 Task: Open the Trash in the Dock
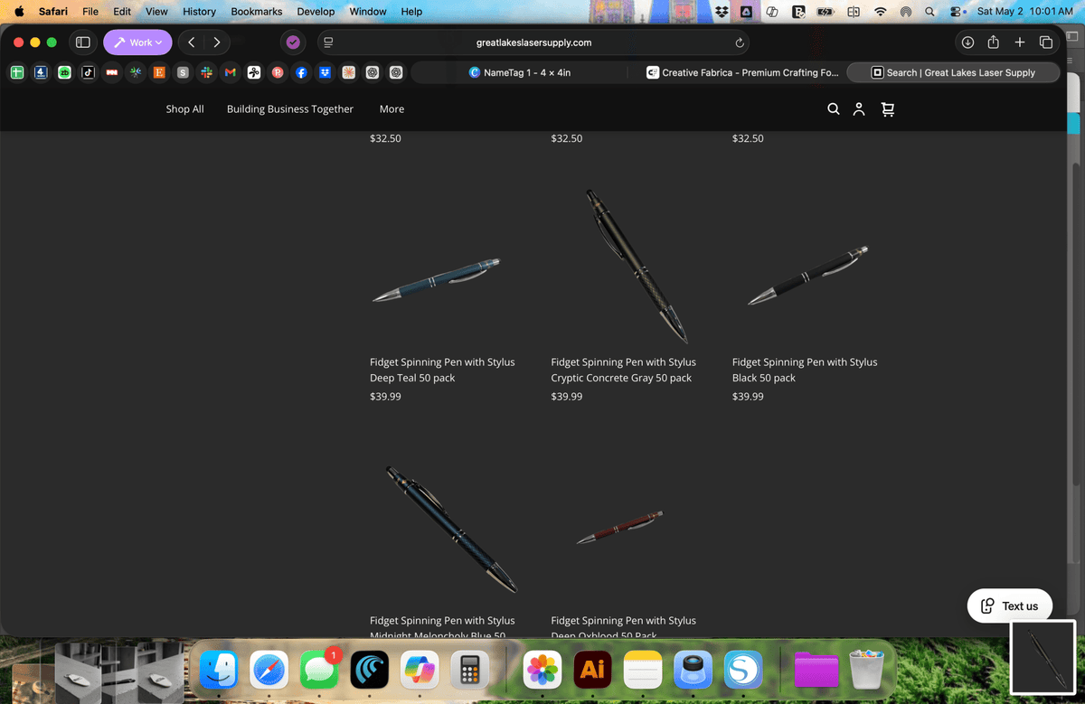(867, 671)
